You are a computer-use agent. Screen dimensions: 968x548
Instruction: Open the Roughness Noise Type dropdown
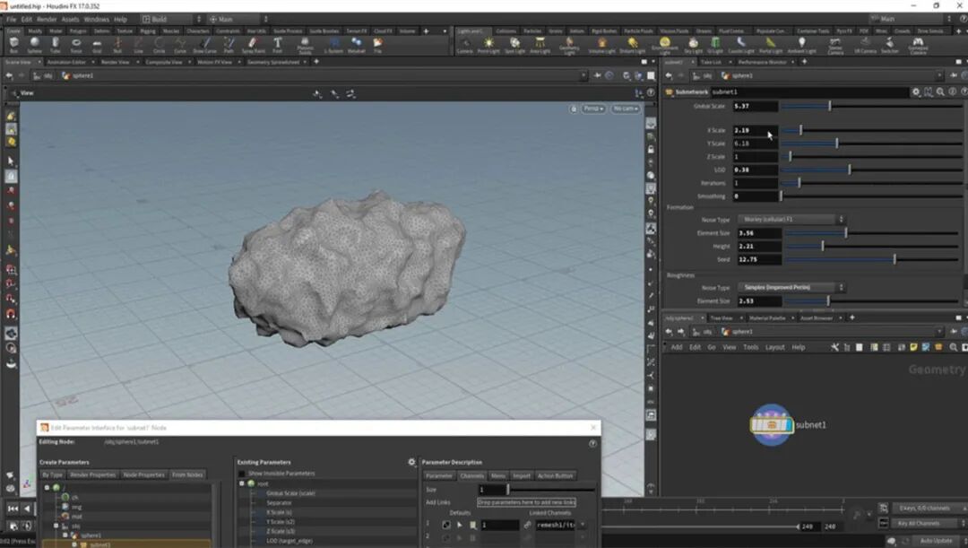point(791,288)
